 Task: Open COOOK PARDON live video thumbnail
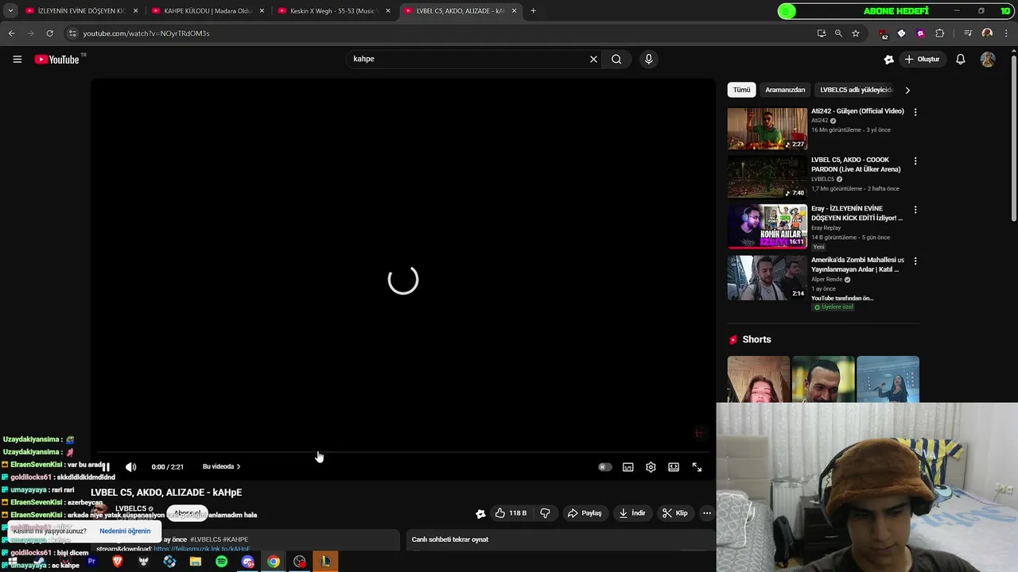(767, 177)
